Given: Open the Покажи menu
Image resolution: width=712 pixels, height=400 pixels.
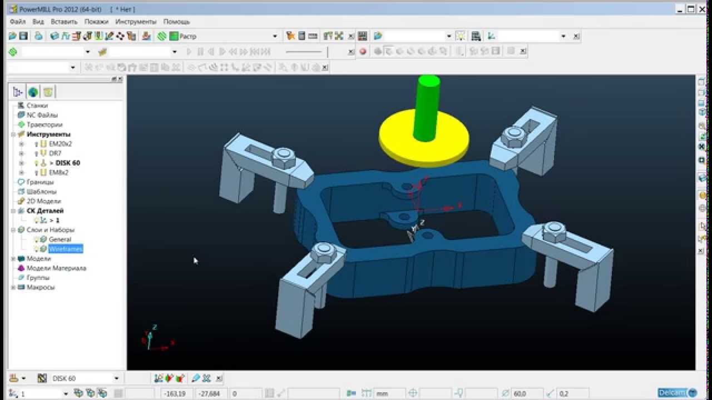Looking at the screenshot, I should tap(96, 22).
